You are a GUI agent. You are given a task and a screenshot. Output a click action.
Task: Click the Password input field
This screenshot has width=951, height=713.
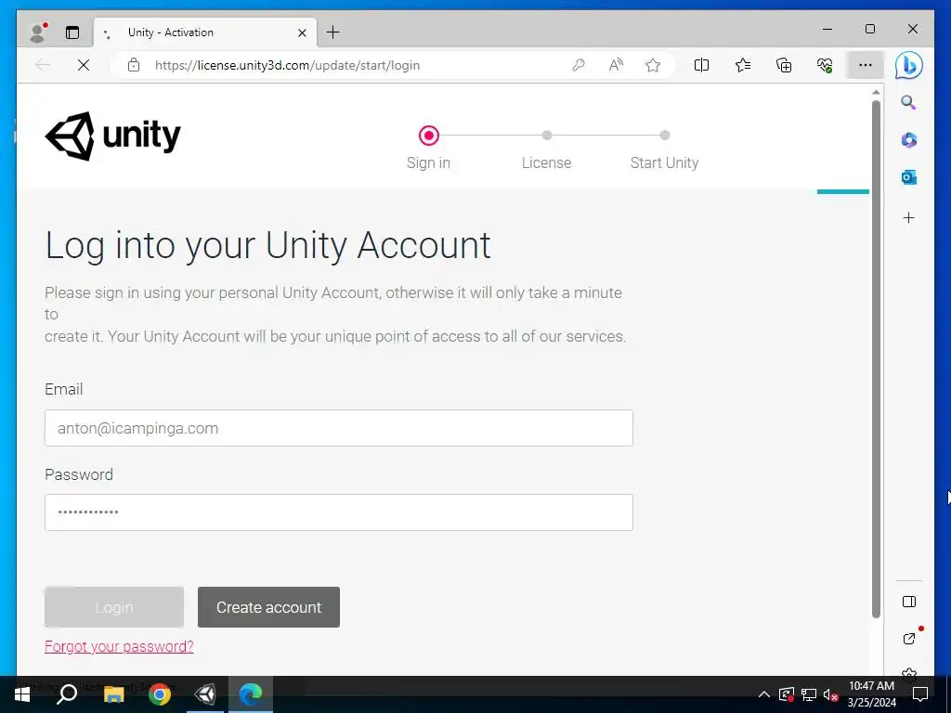(338, 512)
